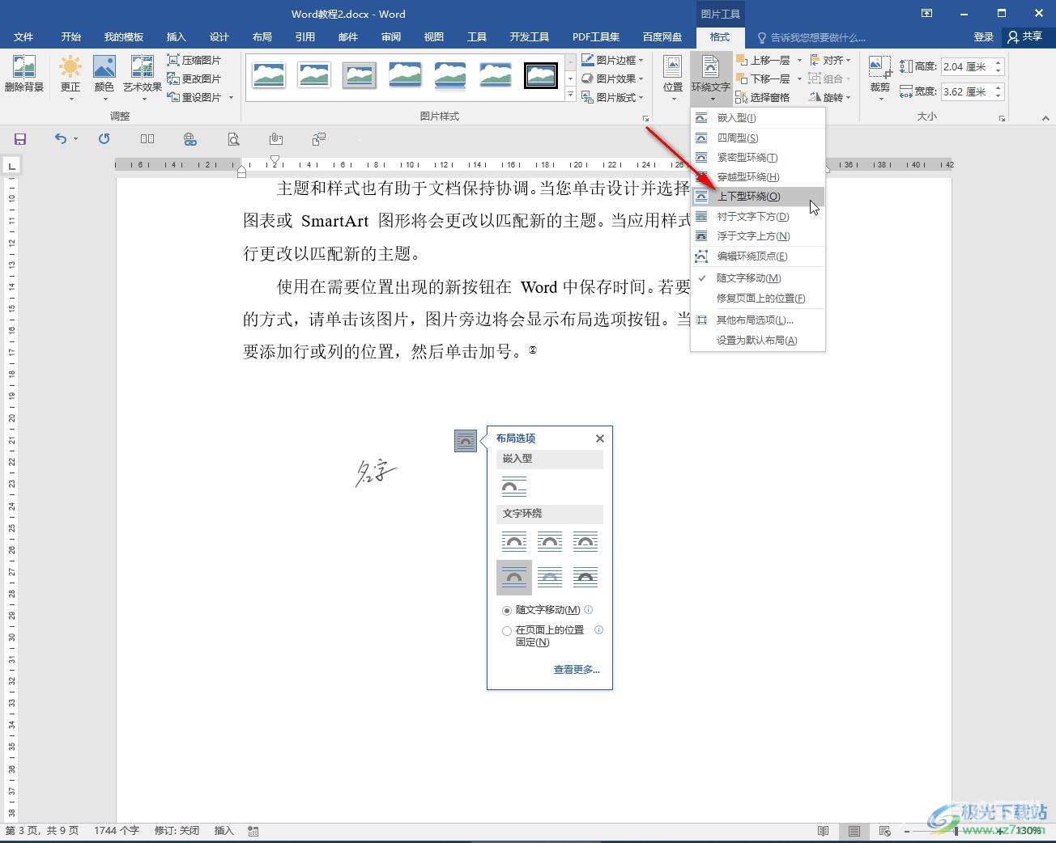Image resolution: width=1056 pixels, height=843 pixels.
Task: Click the Redo icon in quick access toolbar
Action: [x=104, y=139]
